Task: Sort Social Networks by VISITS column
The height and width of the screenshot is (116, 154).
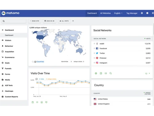Action: (147, 39)
